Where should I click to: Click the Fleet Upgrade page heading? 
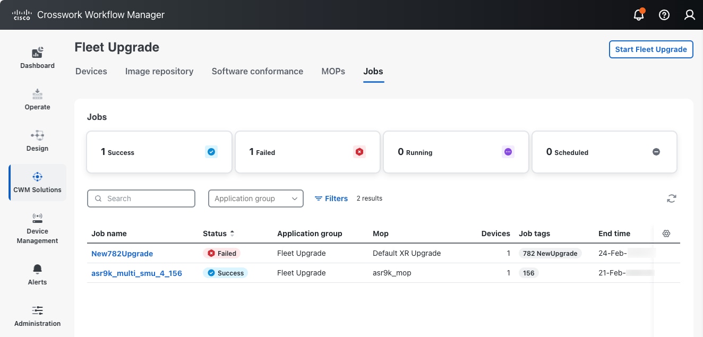(117, 47)
